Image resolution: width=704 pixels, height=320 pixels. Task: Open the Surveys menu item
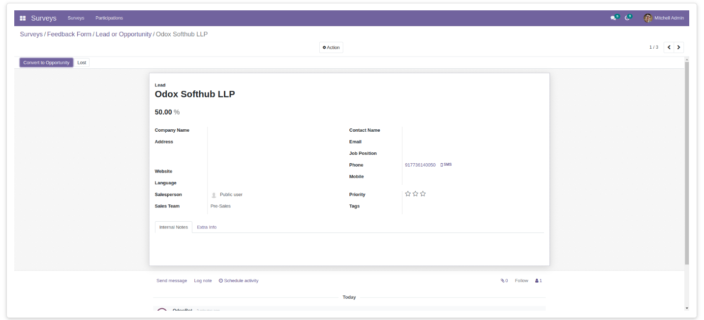click(x=76, y=18)
